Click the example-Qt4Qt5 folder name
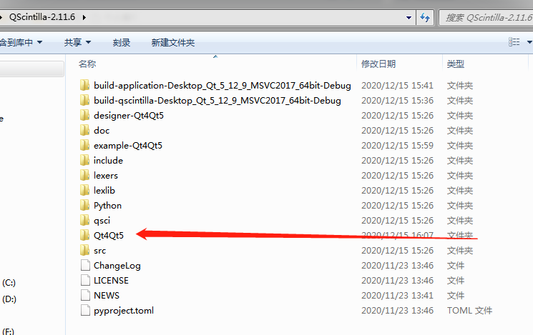Image resolution: width=533 pixels, height=335 pixels. (128, 145)
